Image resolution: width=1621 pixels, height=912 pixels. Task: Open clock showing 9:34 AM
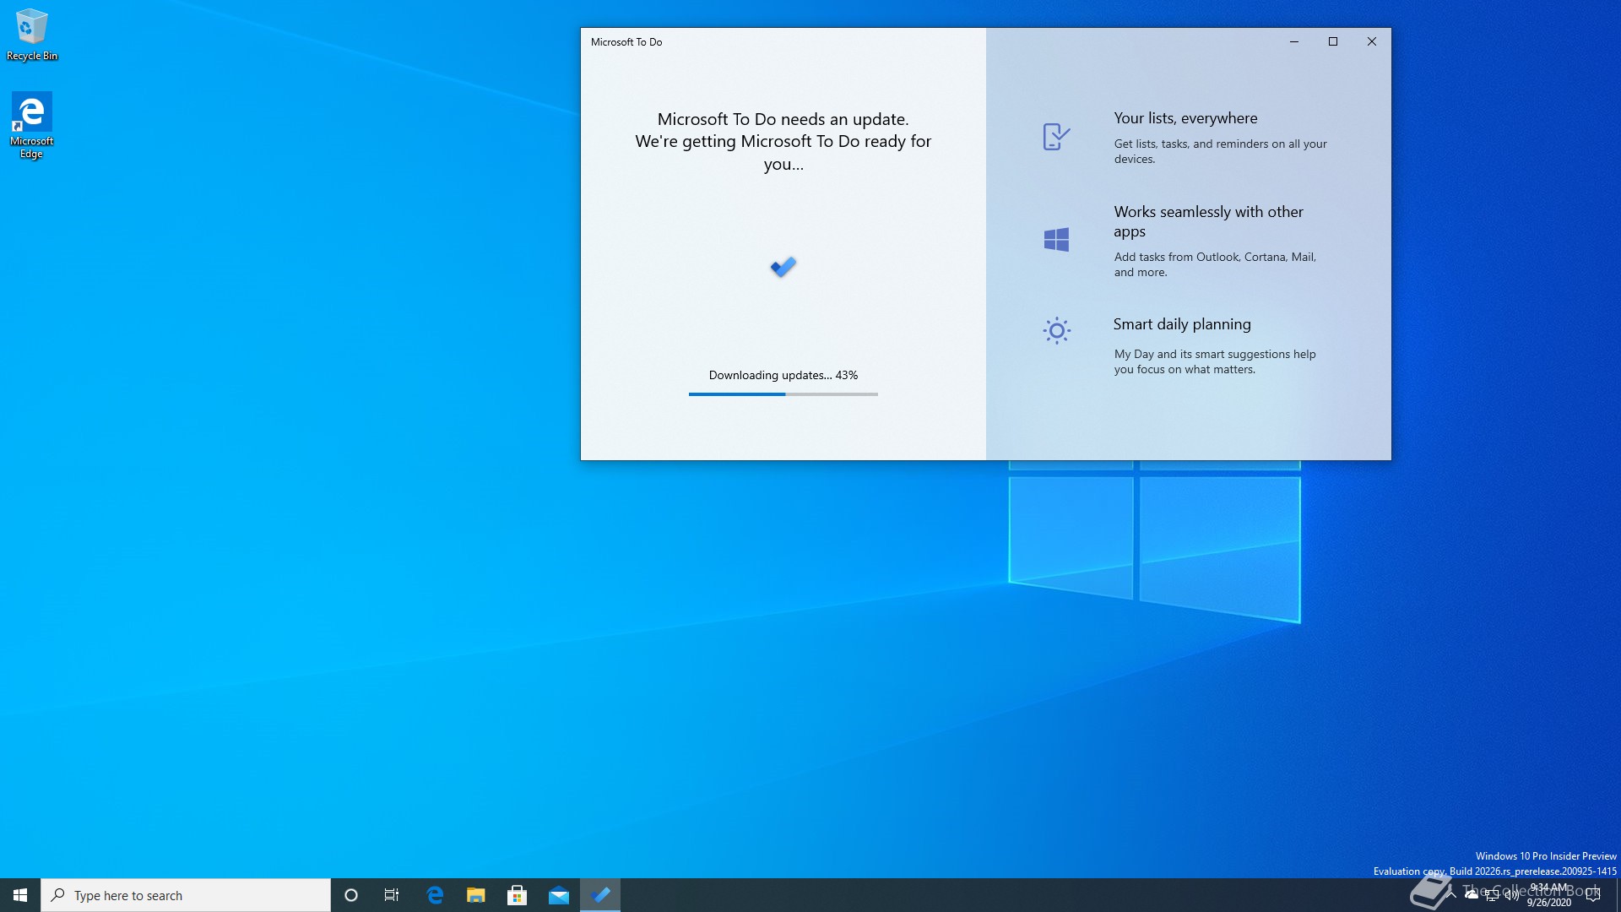coord(1549,895)
